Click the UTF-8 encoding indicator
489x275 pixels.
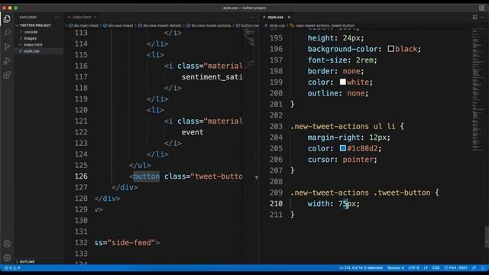point(413,268)
